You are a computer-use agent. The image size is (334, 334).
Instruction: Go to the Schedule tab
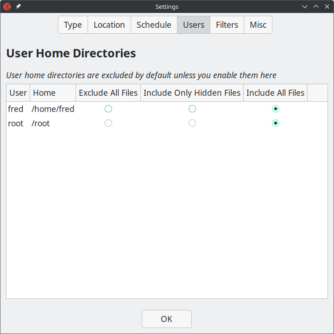154,25
